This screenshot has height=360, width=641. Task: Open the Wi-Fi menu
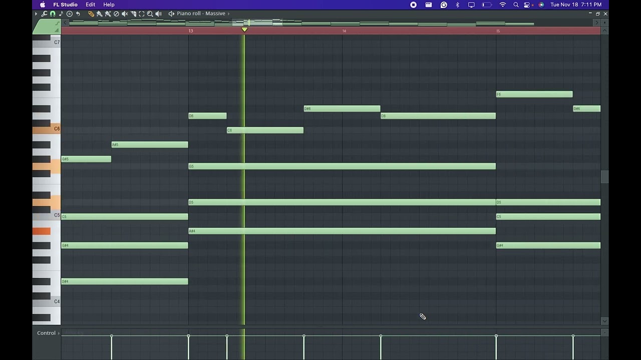pos(503,4)
